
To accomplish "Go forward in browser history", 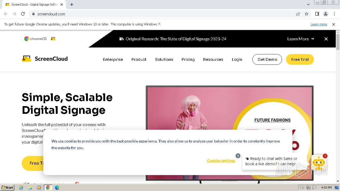I will pos(14,14).
